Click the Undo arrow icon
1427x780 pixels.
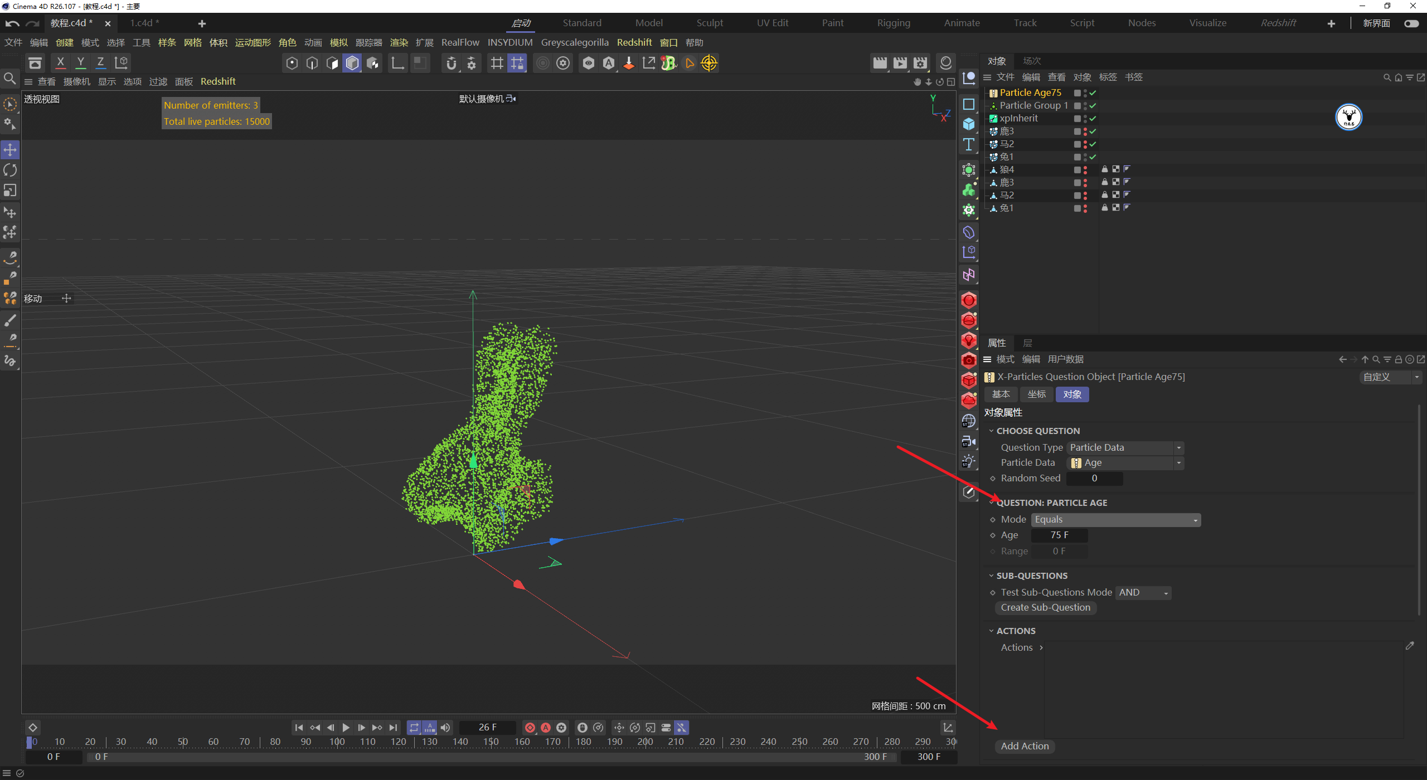(x=12, y=23)
